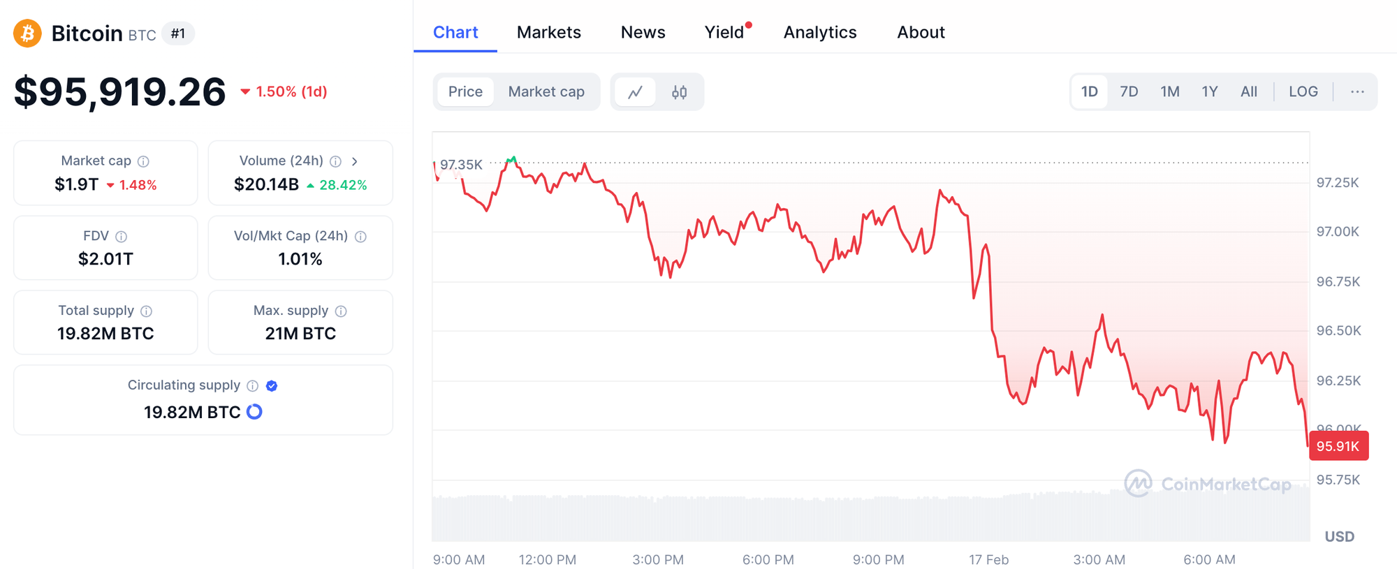Switch to the candlestick chart icon

[679, 92]
